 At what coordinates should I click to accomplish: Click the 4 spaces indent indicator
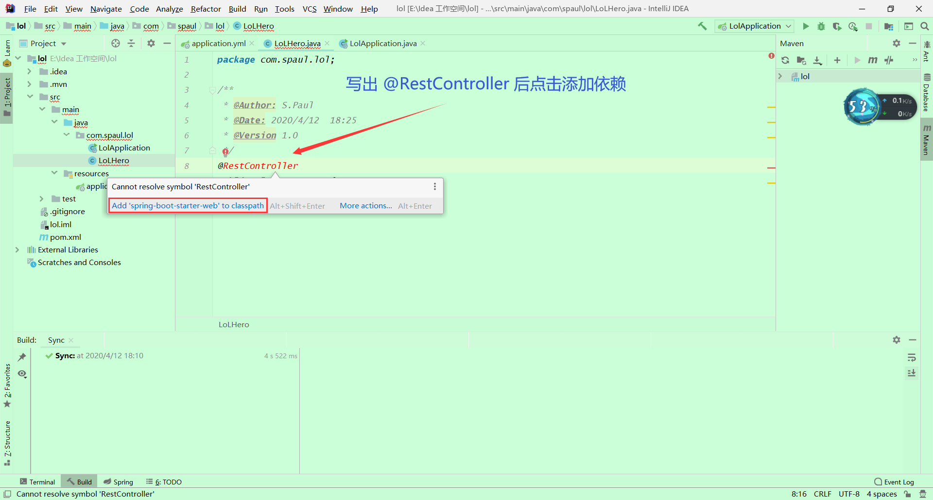pos(881,494)
